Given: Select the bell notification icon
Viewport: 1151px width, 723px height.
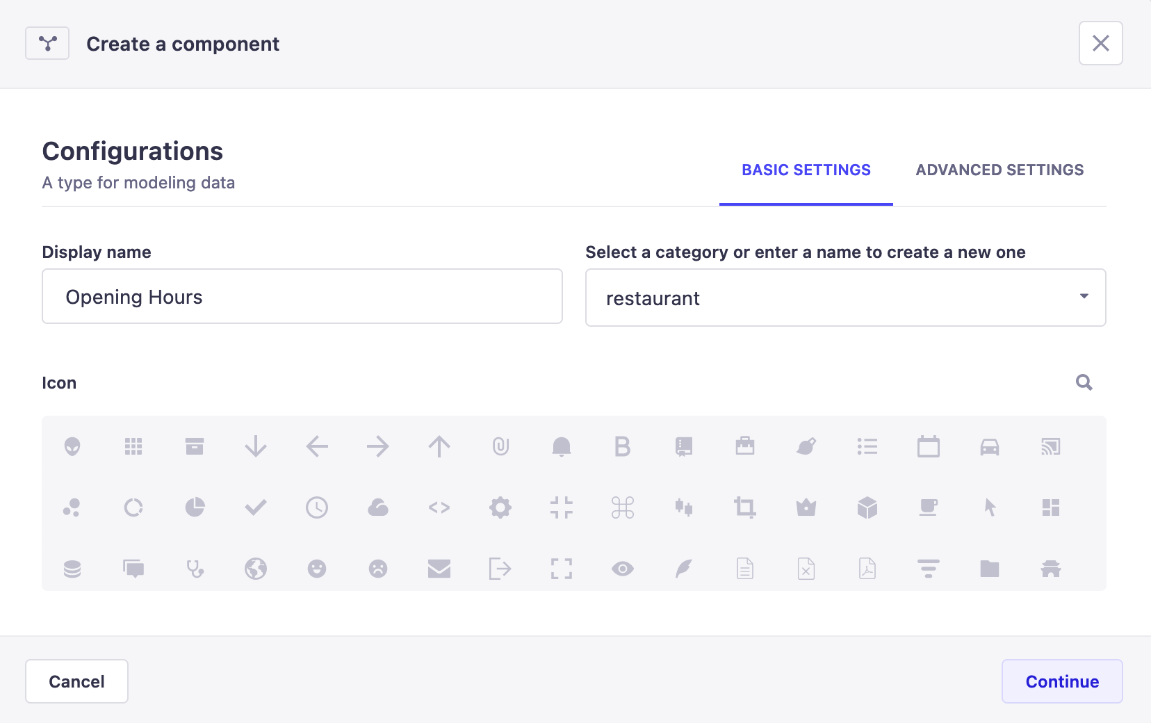Looking at the screenshot, I should [x=562, y=446].
